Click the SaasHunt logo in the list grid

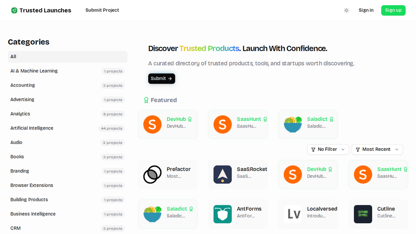(363, 175)
